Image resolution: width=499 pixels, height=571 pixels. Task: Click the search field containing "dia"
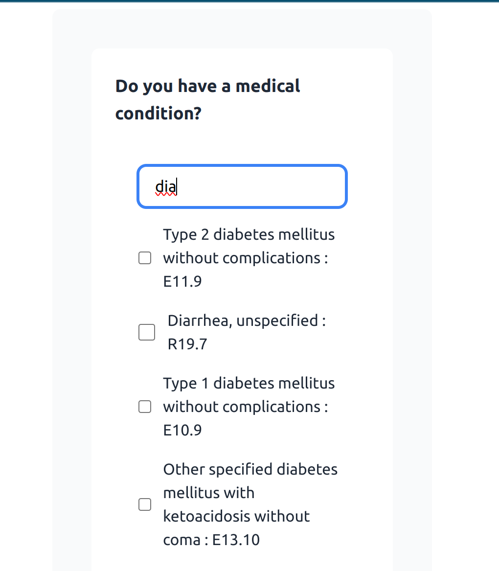tap(242, 186)
